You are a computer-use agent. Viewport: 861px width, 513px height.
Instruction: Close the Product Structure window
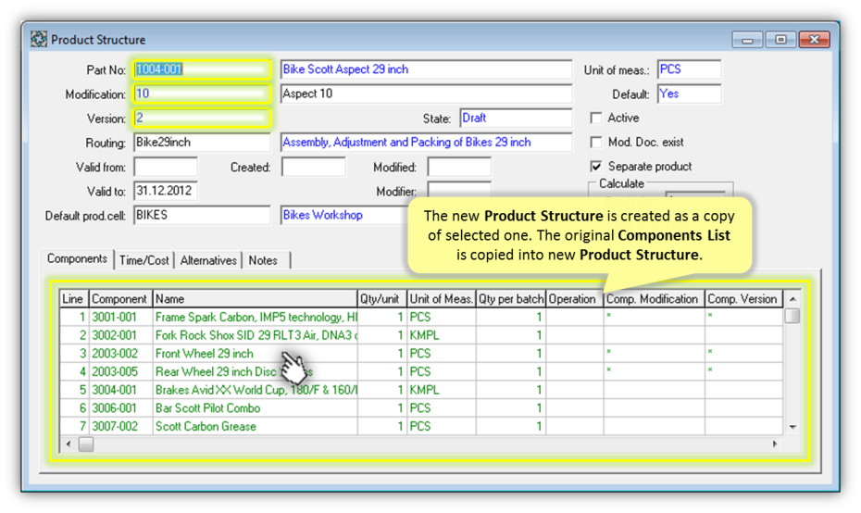(x=815, y=40)
